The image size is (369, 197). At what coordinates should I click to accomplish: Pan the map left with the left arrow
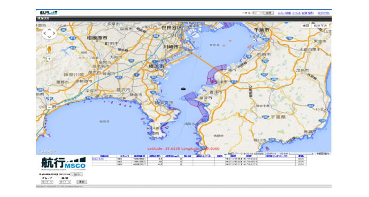(45, 33)
